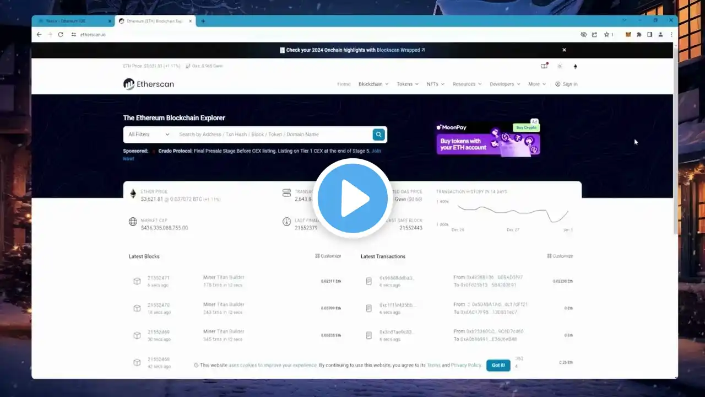The width and height of the screenshot is (705, 397).
Task: Click Sign In
Action: (x=566, y=84)
